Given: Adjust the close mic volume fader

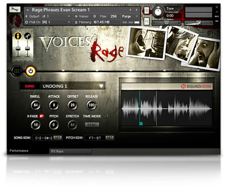Looking at the screenshot, I should coord(18,48).
